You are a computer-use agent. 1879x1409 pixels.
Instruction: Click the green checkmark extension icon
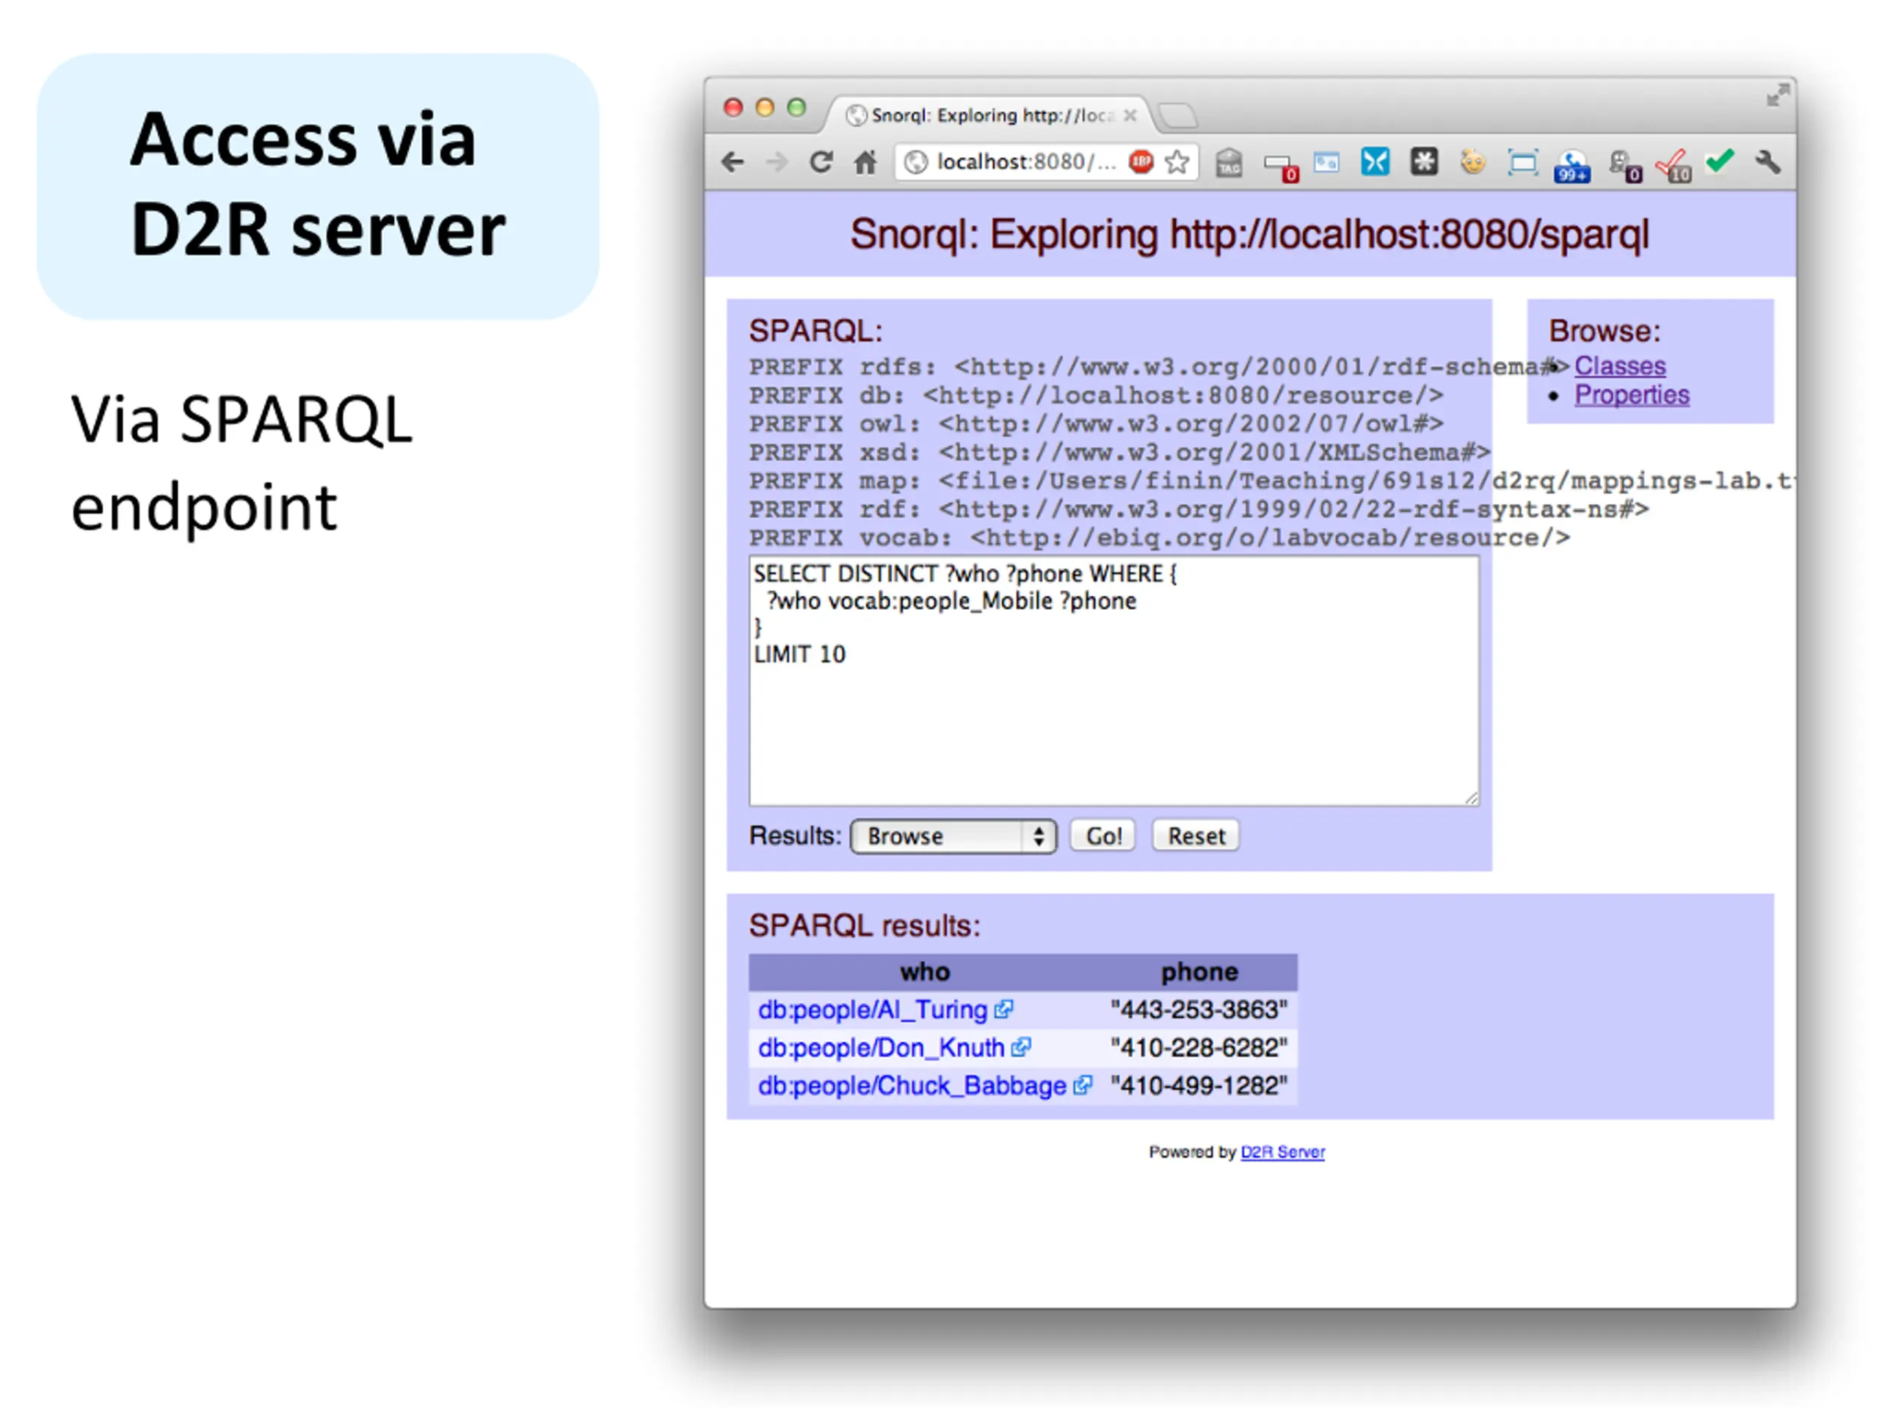click(1720, 161)
